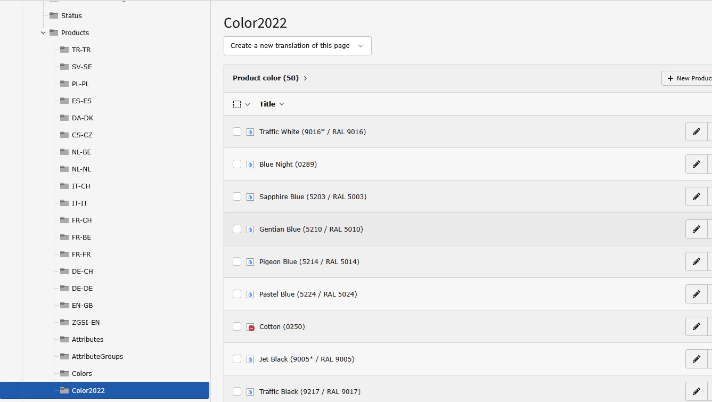Viewport: 712px width, 402px height.
Task: Select the Colors page in tree
Action: (x=81, y=373)
